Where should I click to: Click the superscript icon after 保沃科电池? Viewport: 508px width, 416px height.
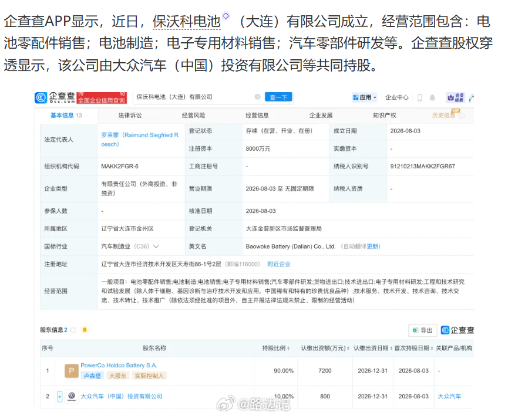(226, 15)
